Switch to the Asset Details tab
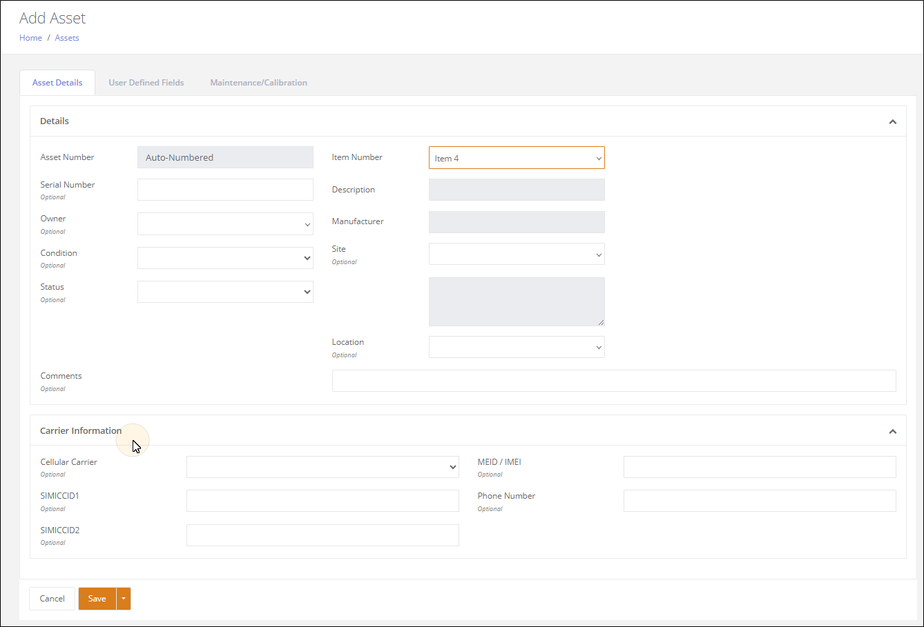 (x=57, y=83)
